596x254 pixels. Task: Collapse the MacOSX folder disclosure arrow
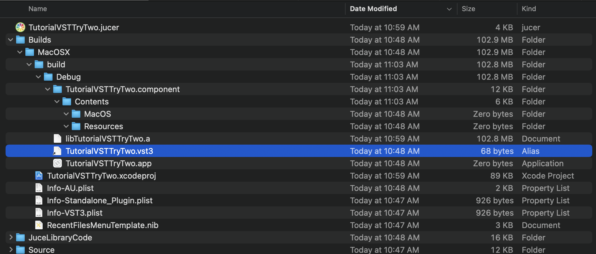[20, 52]
